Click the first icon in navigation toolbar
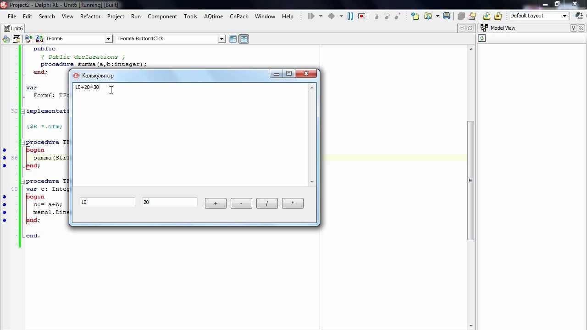The width and height of the screenshot is (587, 330). 6,39
